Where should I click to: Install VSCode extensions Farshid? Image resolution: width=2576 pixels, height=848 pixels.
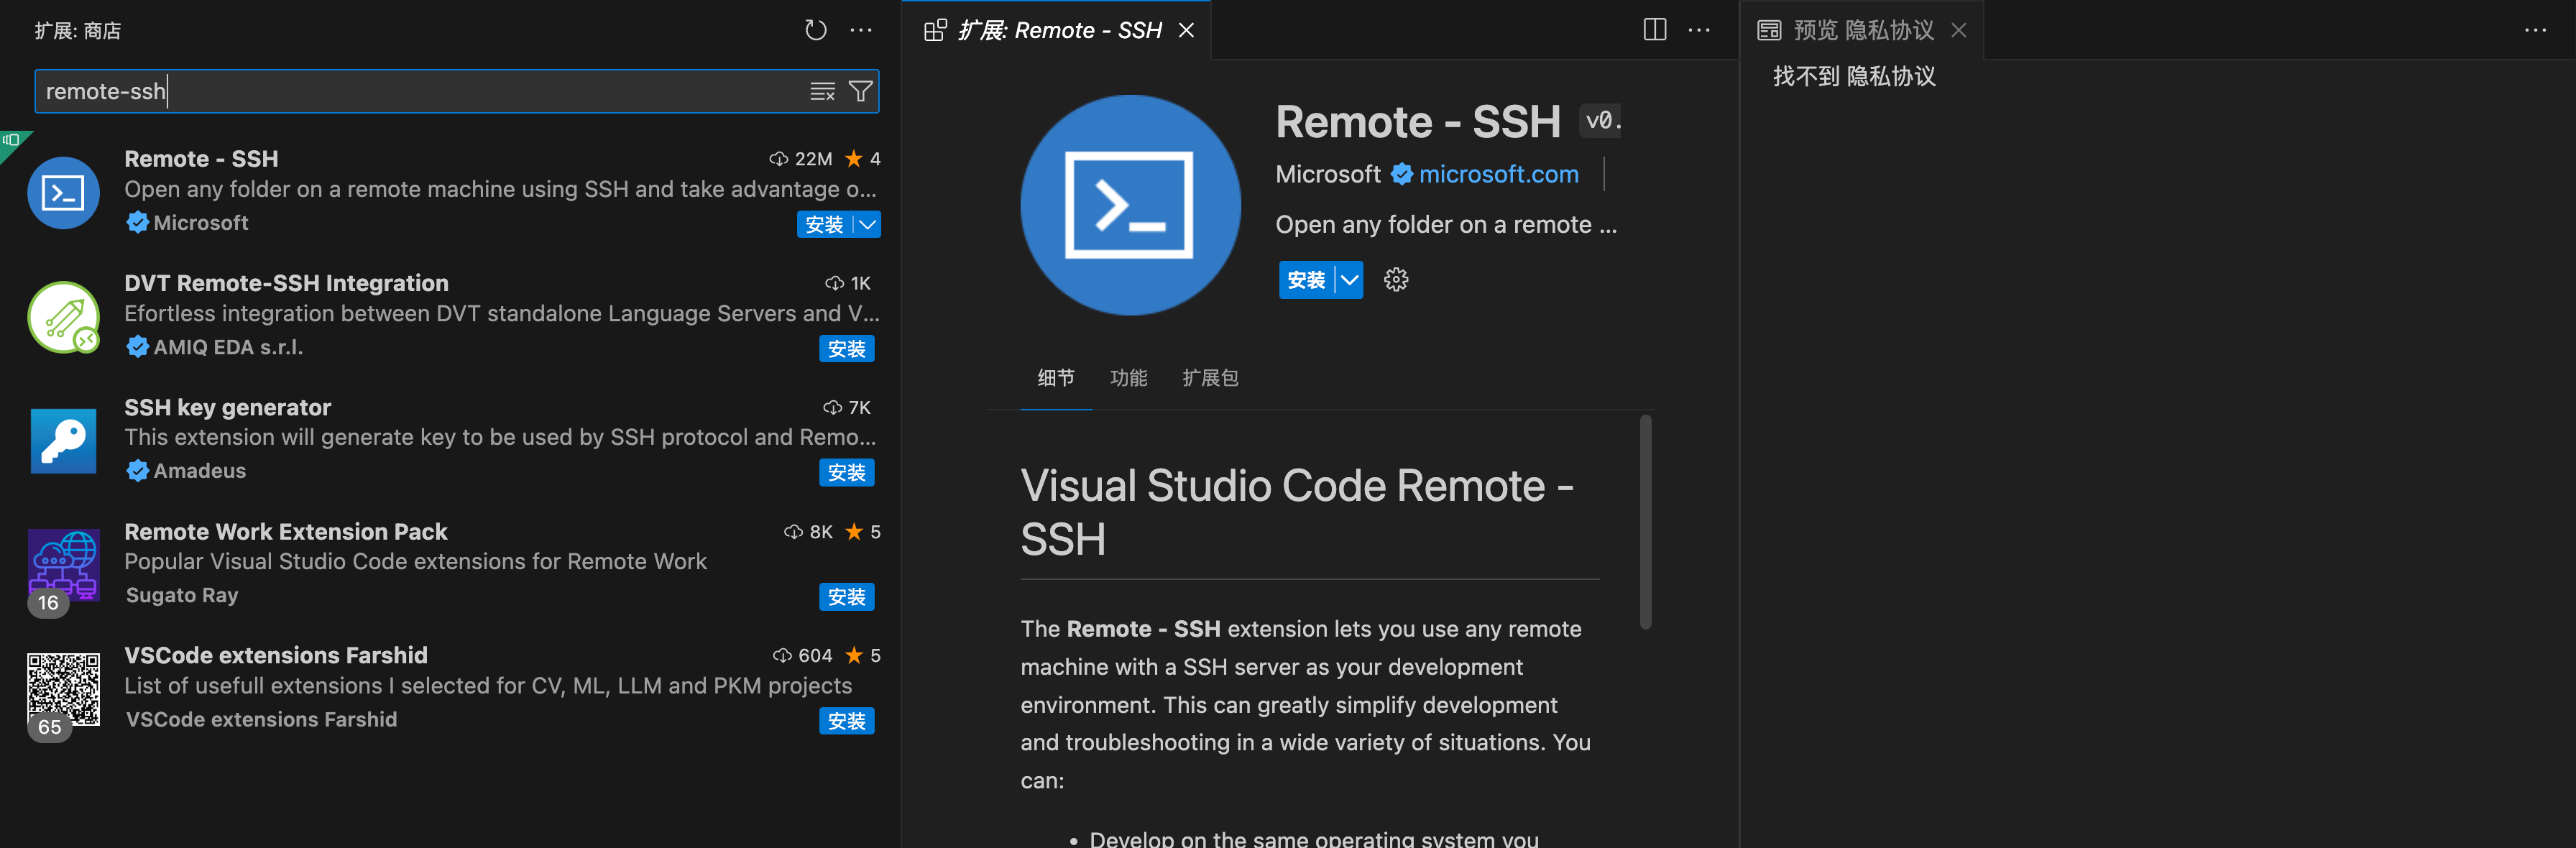(x=846, y=721)
